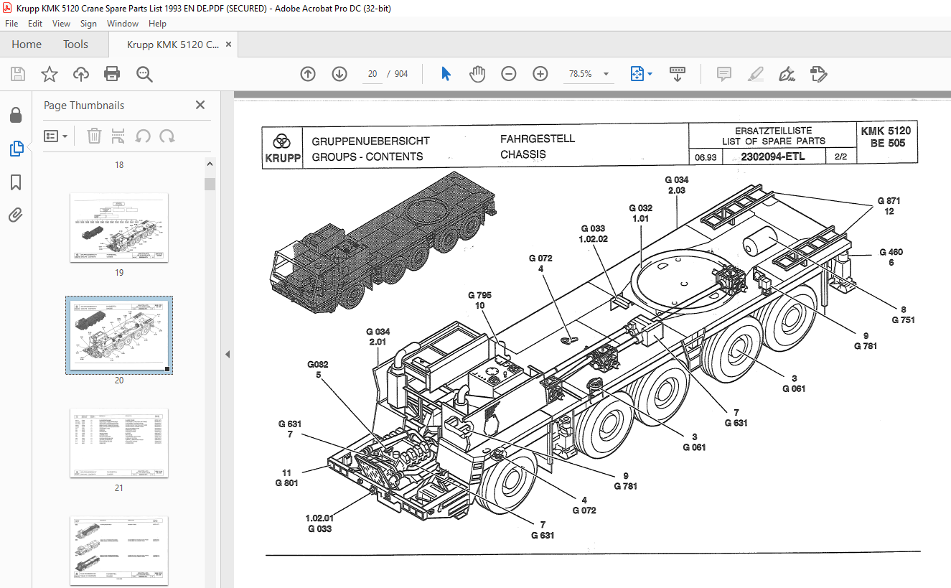Click the page number input field
Screen dimensions: 951x588
[373, 74]
